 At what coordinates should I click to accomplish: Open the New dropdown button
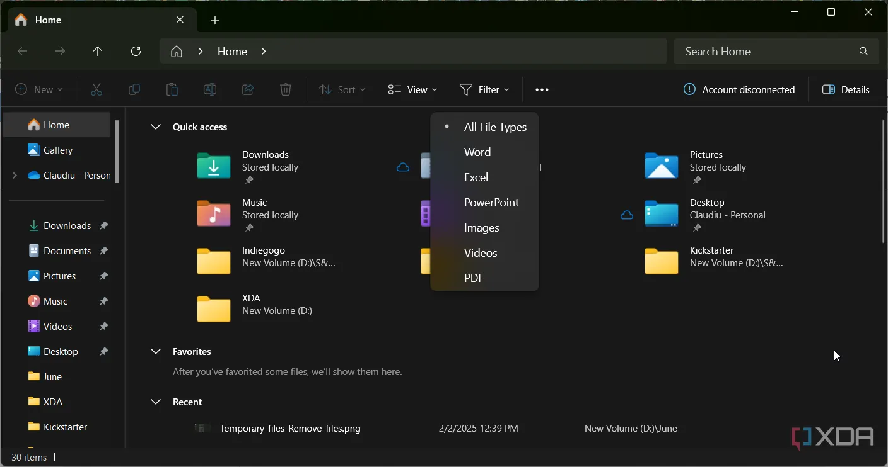coord(38,89)
